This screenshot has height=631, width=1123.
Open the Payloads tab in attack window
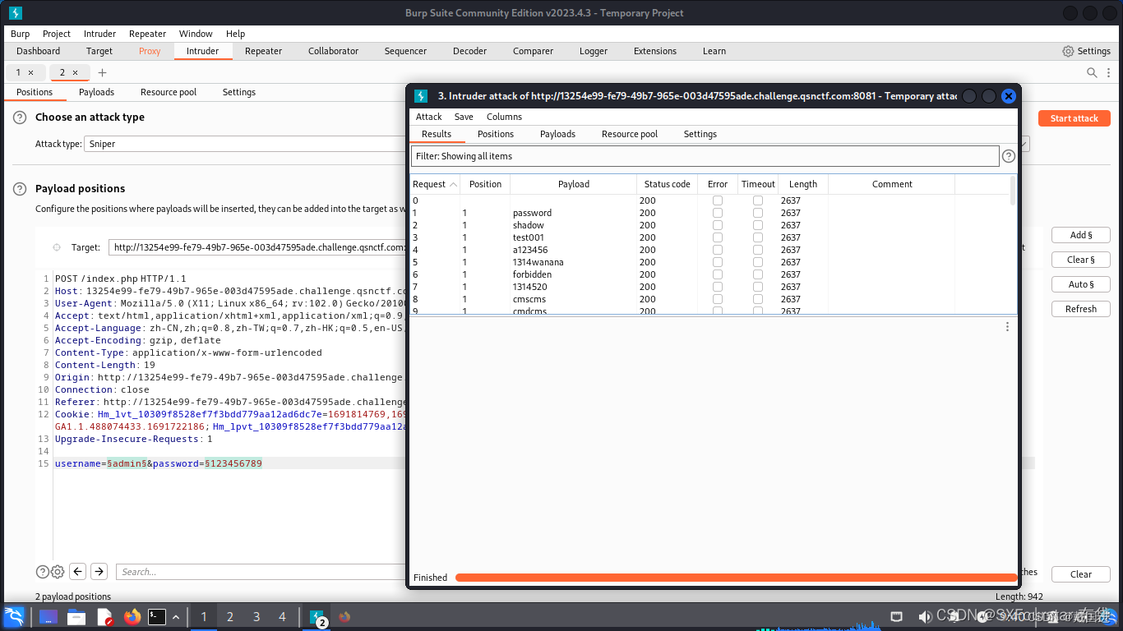click(x=557, y=134)
